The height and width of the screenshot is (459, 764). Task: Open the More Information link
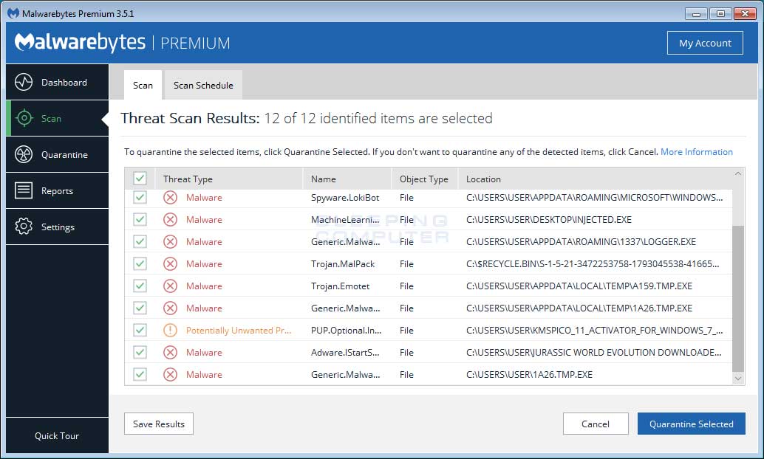[x=697, y=151]
